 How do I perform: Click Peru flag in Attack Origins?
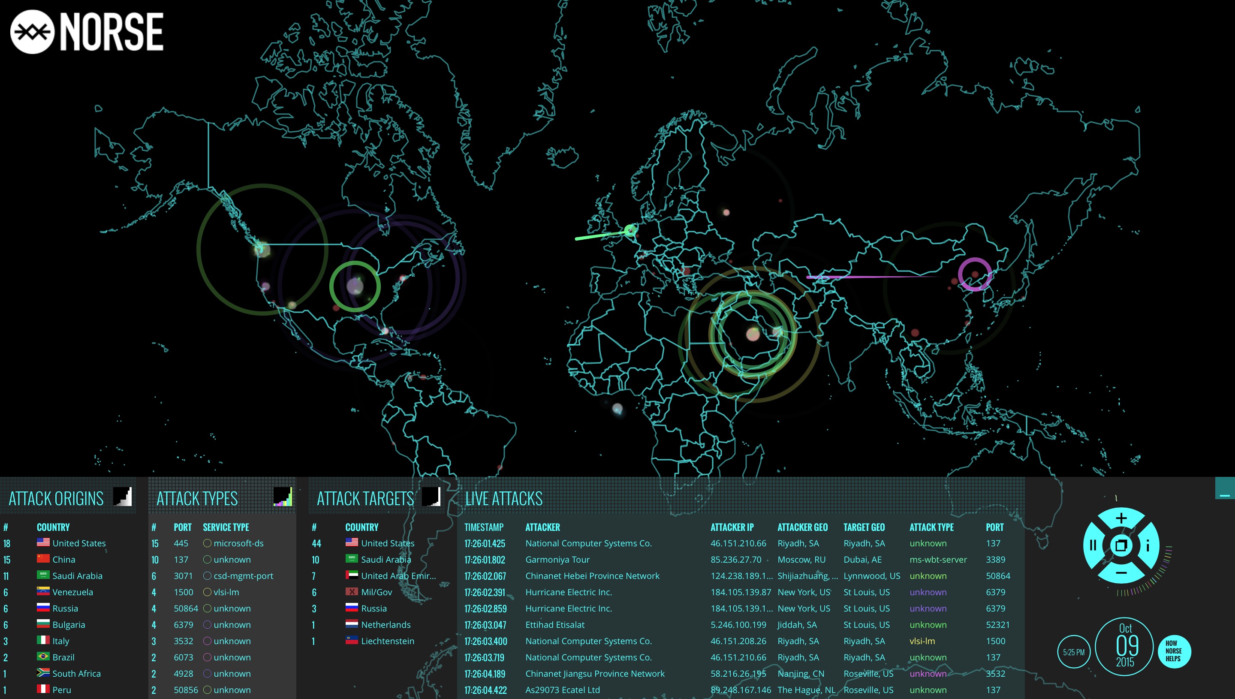[x=43, y=690]
